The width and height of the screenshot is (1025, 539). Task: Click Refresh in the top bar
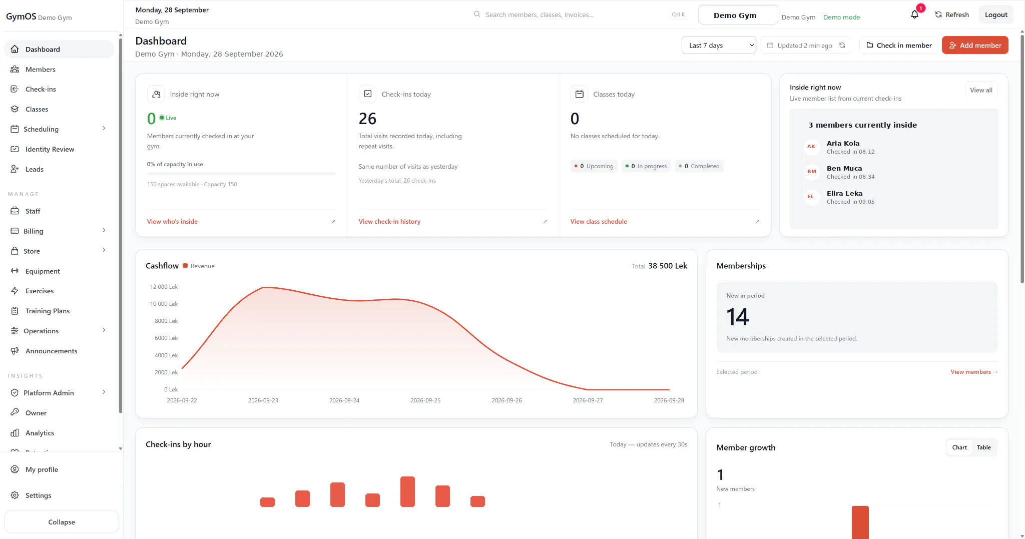click(x=952, y=15)
